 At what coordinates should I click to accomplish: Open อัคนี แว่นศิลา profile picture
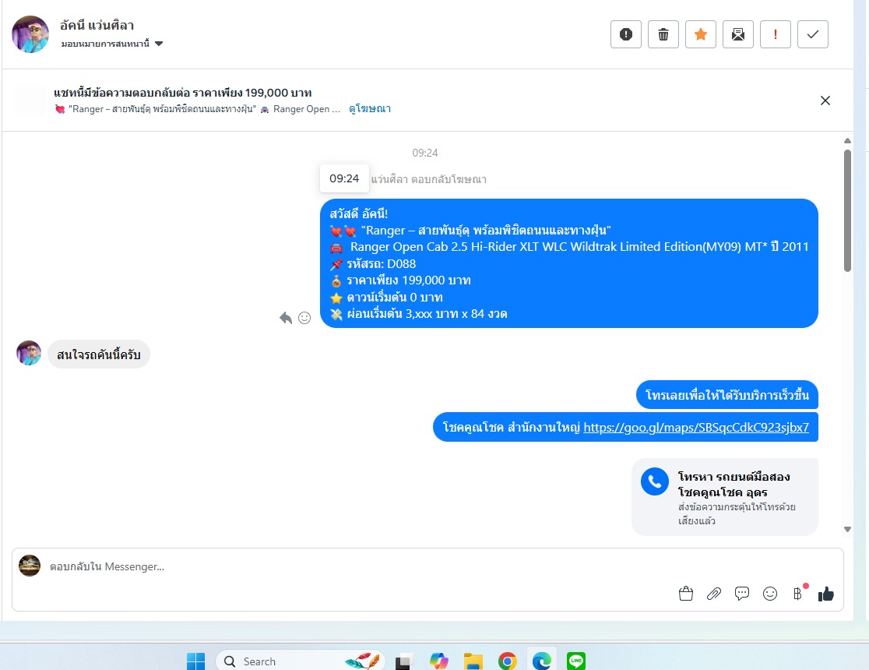click(30, 34)
